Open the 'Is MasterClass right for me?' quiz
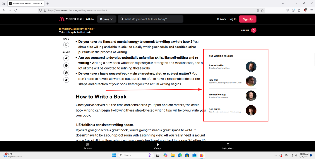Screen dimensions: 315x159 (x=77, y=30)
